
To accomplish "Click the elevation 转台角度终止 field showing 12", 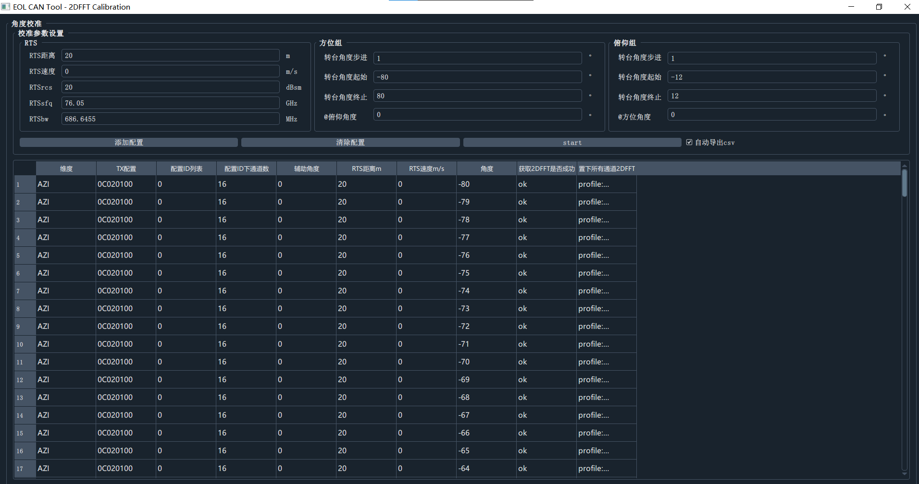I will (771, 96).
